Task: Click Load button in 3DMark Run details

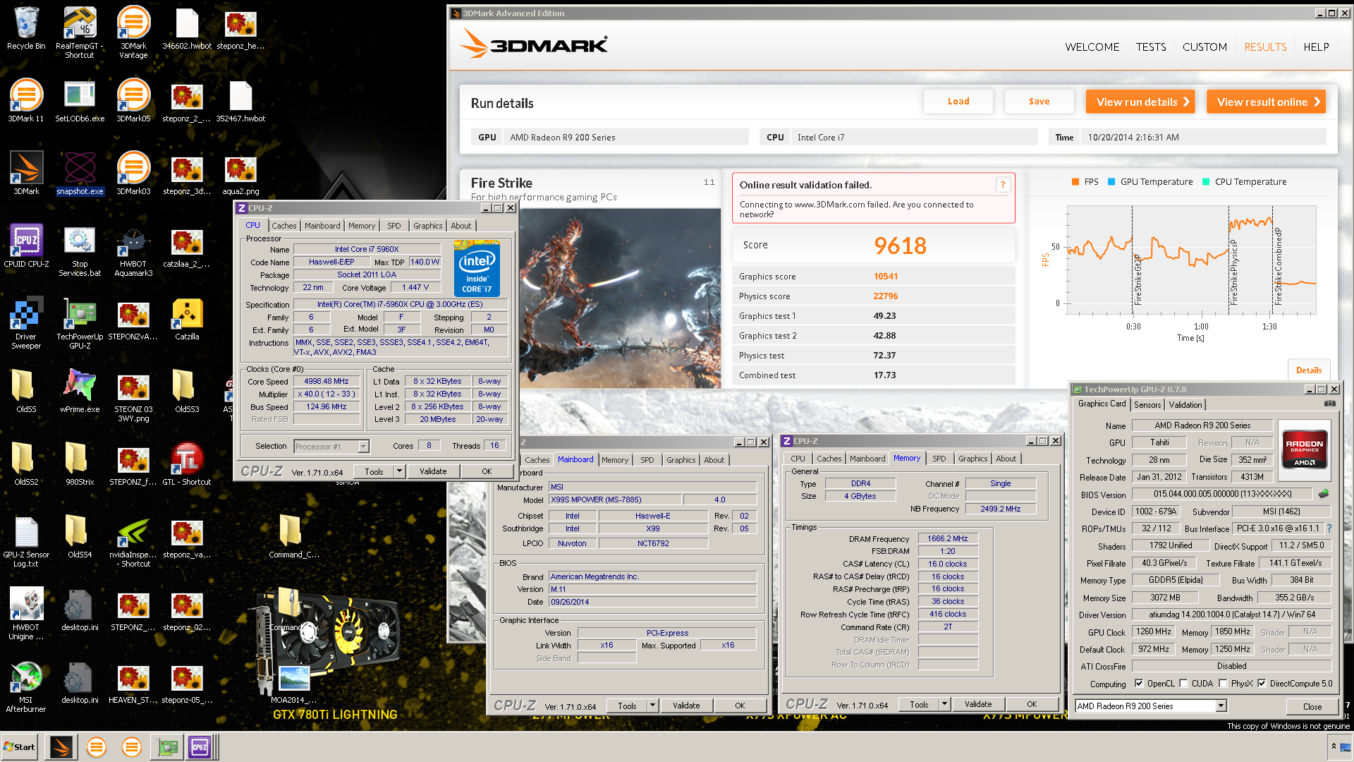Action: [958, 102]
